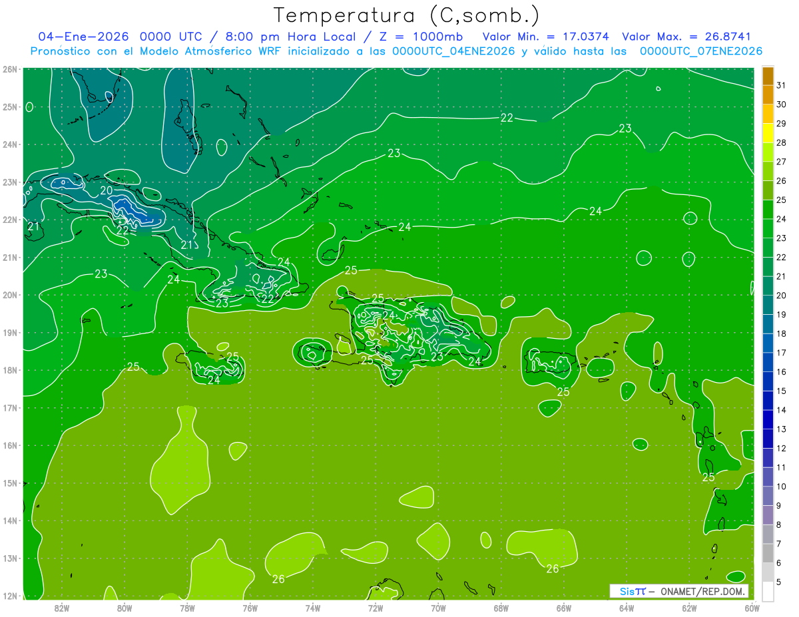The height and width of the screenshot is (617, 799).
Task: Click the "ONAMET/REP.DOM." credit label
Action: tap(702, 591)
